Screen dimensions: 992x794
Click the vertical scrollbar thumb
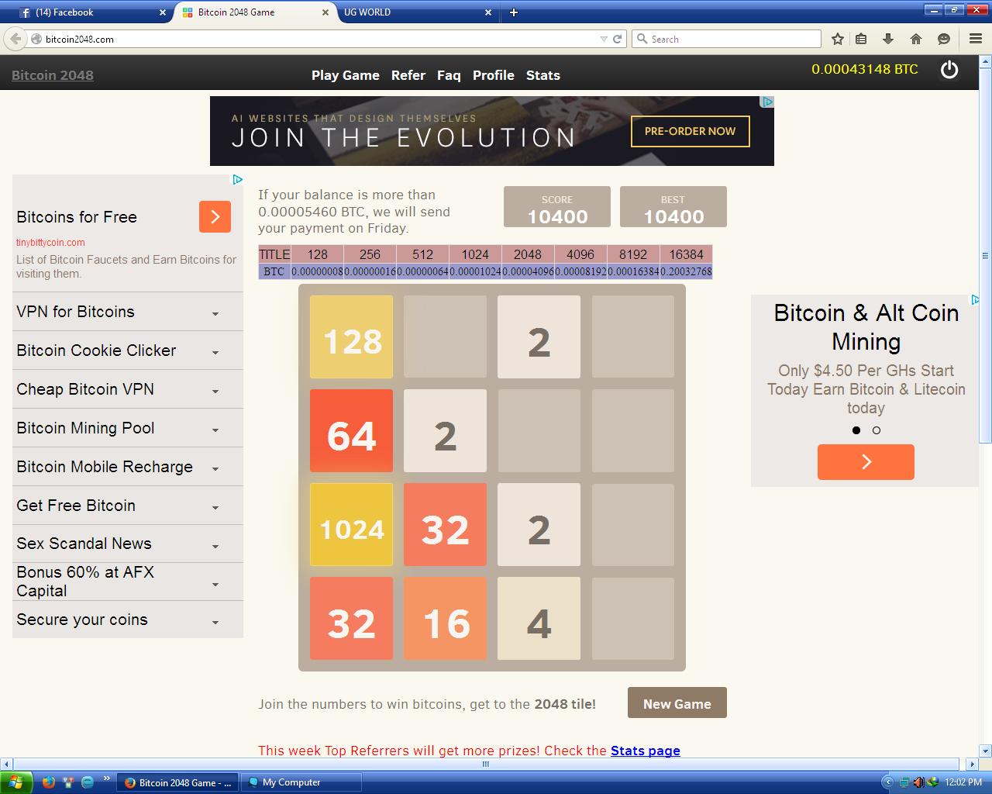(x=985, y=256)
